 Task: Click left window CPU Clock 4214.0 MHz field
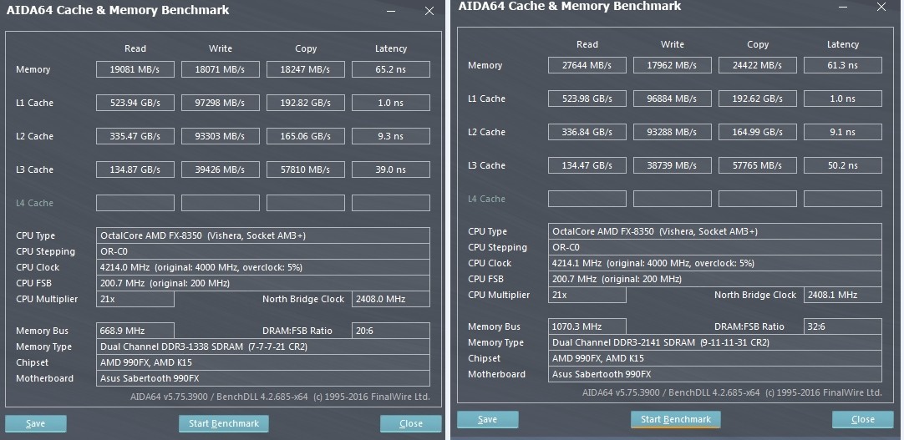click(x=263, y=267)
